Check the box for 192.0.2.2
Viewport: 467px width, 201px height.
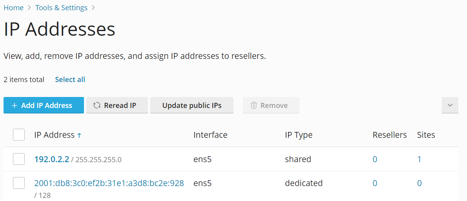(x=19, y=159)
